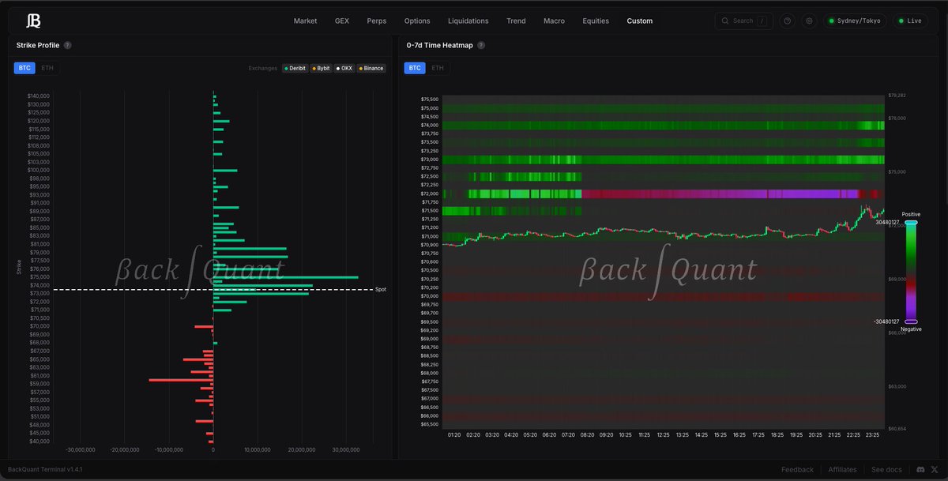Viewport: 948px width, 481px height.
Task: Click the Negative handle of color scale
Action: tap(911, 321)
